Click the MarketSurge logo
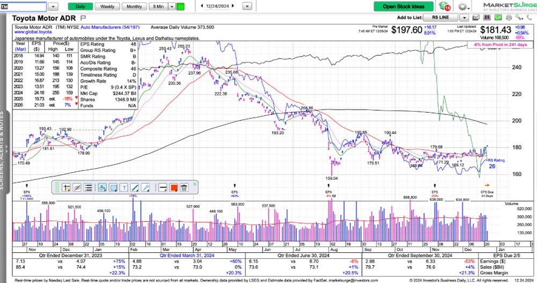The image size is (537, 283). point(510,6)
